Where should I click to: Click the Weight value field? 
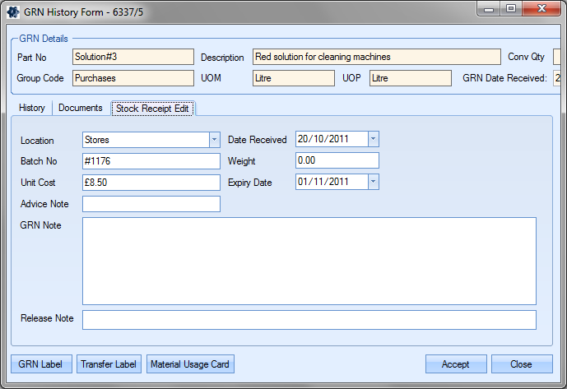[337, 161]
